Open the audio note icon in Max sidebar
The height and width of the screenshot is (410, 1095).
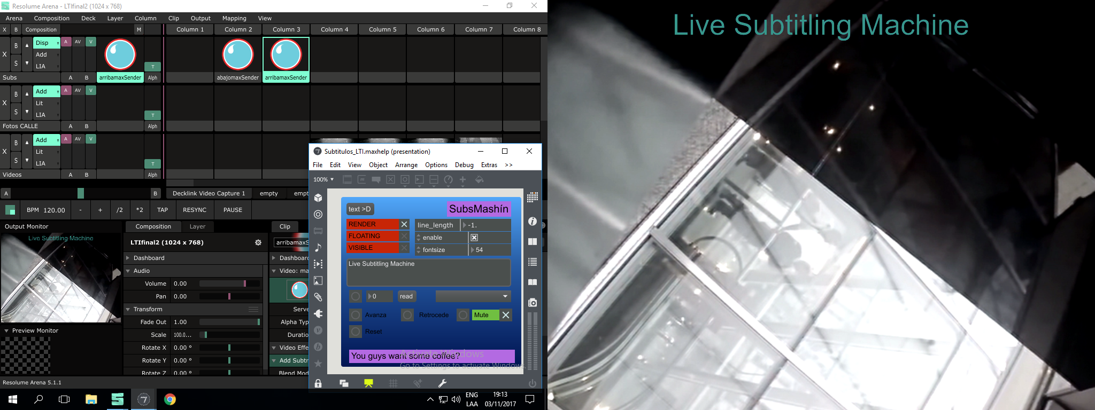pos(318,247)
